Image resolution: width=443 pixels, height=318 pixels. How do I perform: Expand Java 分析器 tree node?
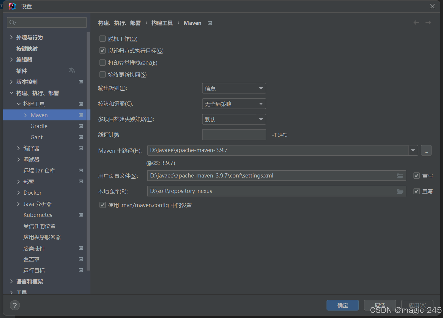click(18, 204)
